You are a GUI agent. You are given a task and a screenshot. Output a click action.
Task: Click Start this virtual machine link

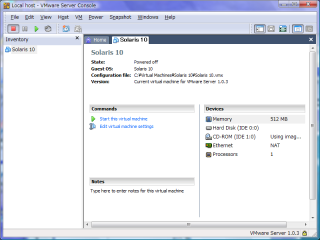pos(123,119)
